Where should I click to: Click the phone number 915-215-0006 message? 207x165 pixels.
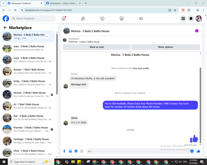[x=79, y=123]
